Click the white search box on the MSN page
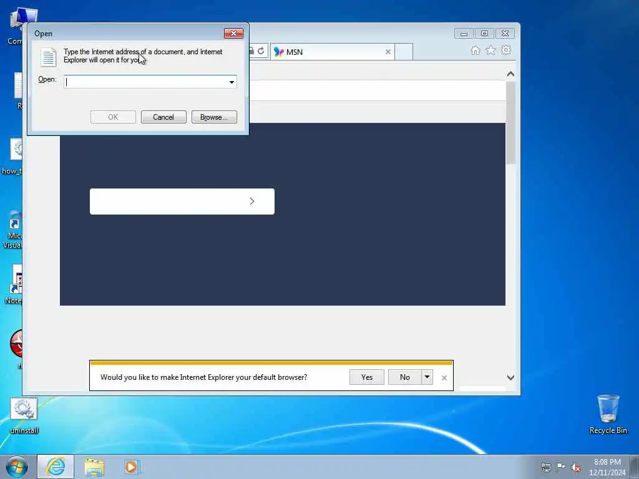Viewport: 639px width, 479px height. 182,201
